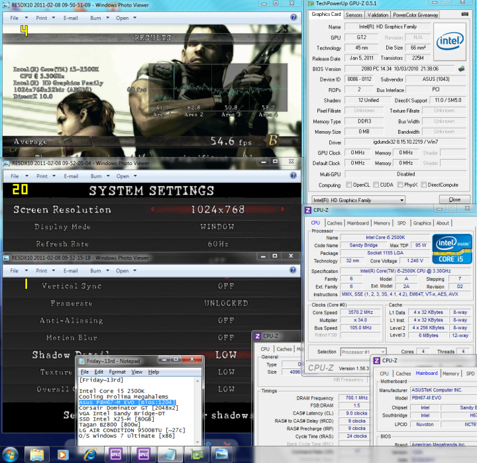Open Graphics tab in CPU-Z
477x463 pixels.
point(422,223)
